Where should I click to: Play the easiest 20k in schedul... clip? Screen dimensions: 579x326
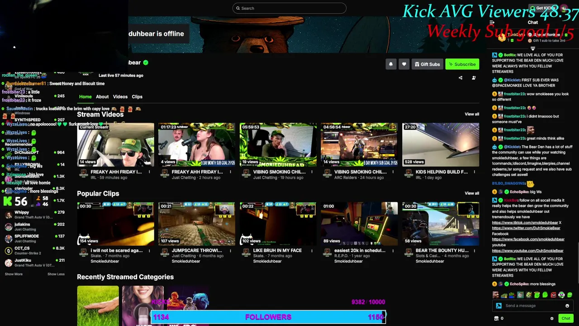click(x=360, y=224)
